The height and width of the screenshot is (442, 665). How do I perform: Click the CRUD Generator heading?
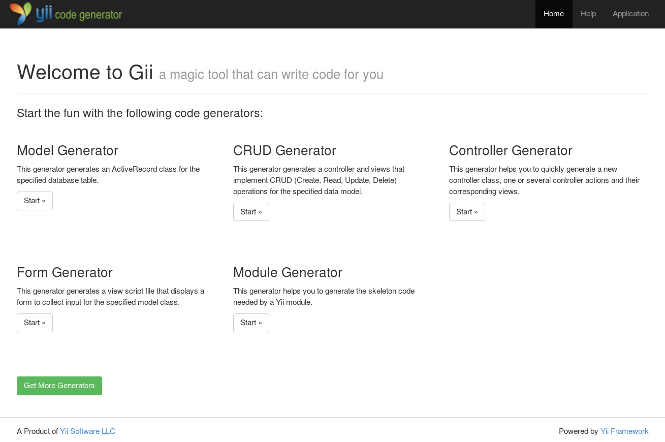[284, 150]
